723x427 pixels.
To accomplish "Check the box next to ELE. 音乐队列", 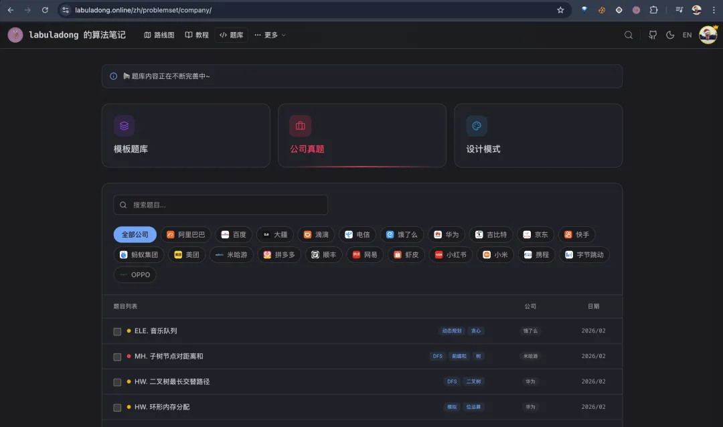I will (116, 331).
